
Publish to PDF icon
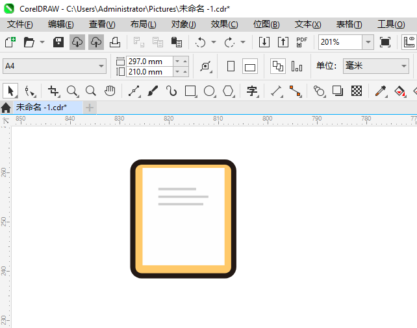point(301,42)
